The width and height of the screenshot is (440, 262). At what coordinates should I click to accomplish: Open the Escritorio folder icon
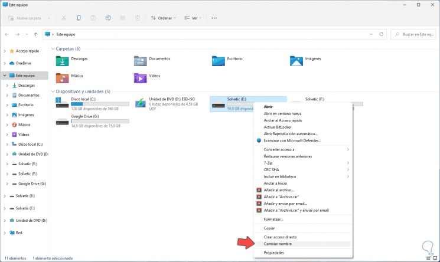click(x=219, y=61)
